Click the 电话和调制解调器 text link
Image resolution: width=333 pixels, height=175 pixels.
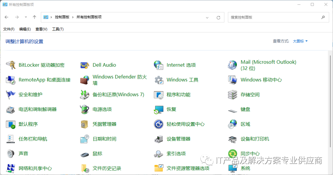(38, 109)
